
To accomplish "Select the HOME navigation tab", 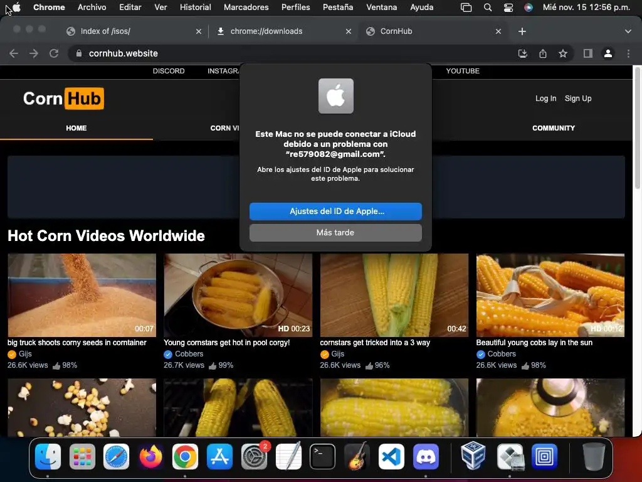I will tap(76, 128).
